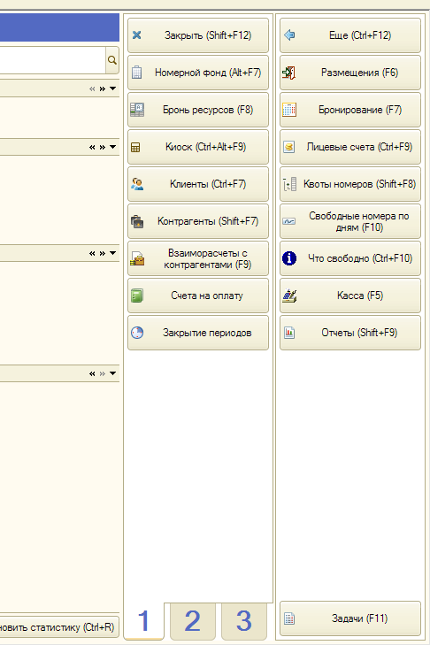Viewport: 430px width, 645px height.
Task: Click into the search input field
Action: [53, 60]
